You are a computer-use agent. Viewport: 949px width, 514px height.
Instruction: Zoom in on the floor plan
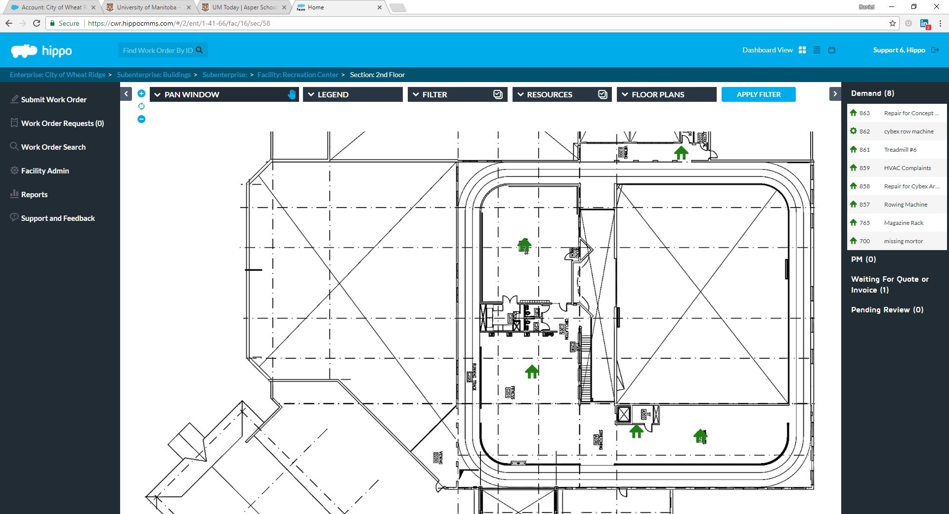(142, 93)
